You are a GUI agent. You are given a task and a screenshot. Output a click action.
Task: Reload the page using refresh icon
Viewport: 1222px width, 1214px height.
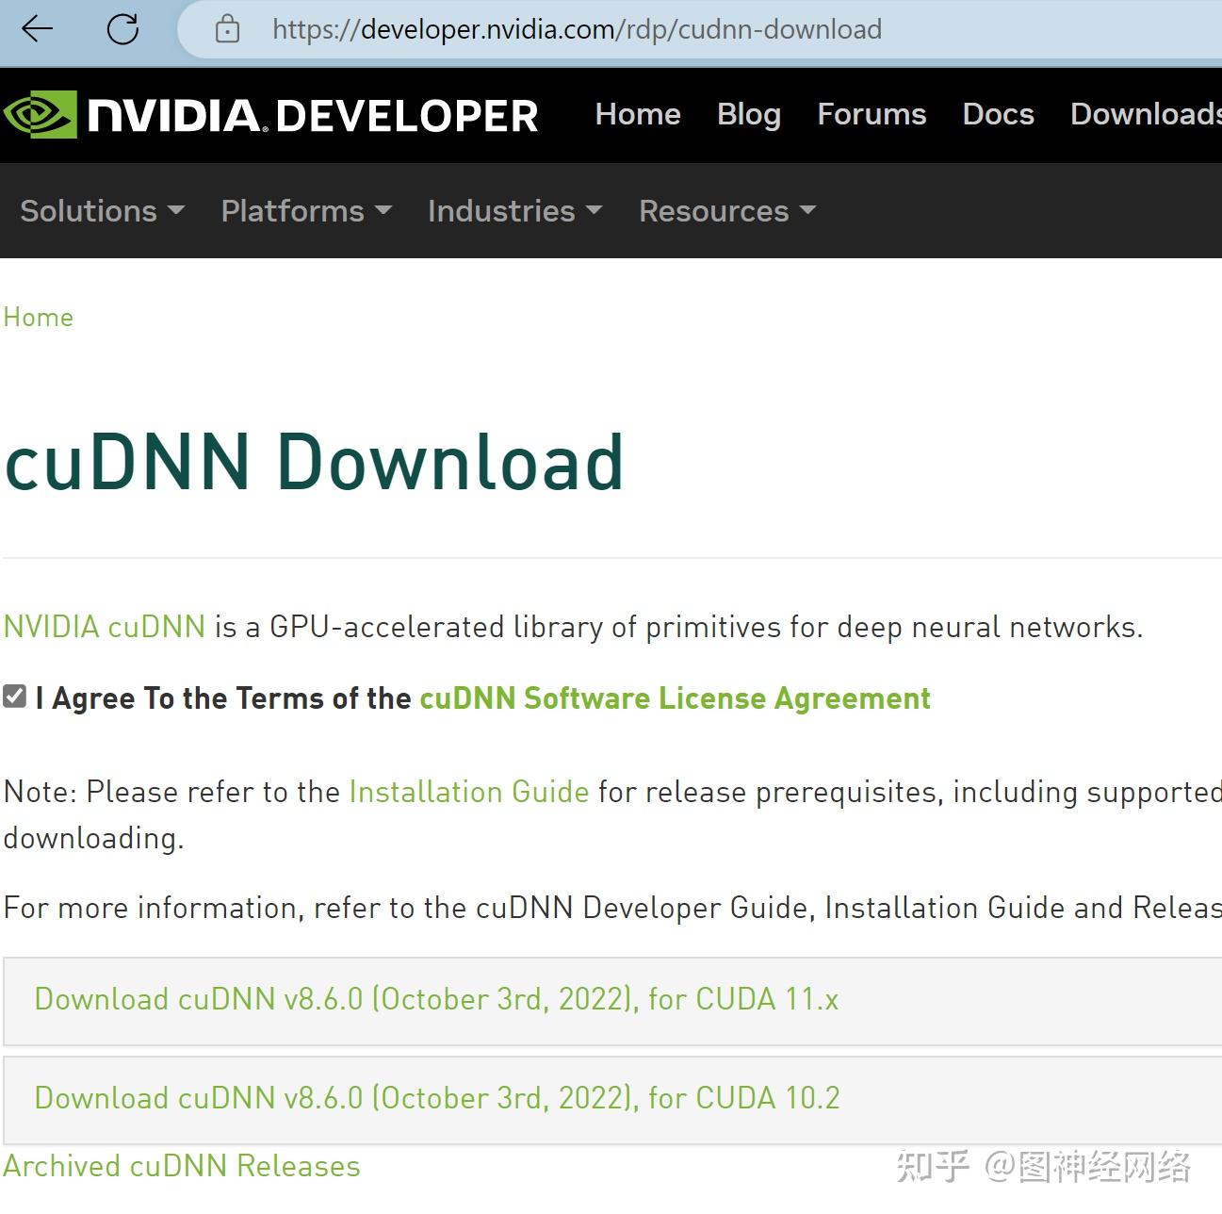click(122, 28)
